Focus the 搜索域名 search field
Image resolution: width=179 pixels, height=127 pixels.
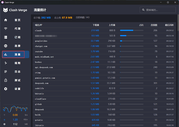point(158,10)
